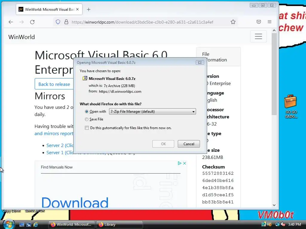This screenshot has height=229, width=306.
Task: Open a new browser tab
Action: click(x=88, y=9)
